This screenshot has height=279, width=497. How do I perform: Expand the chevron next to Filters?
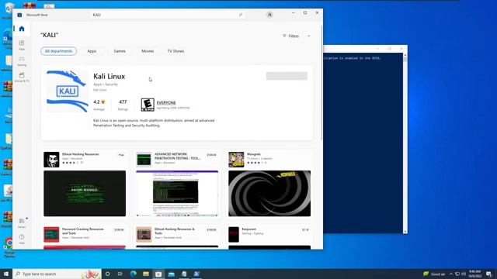pos(309,36)
